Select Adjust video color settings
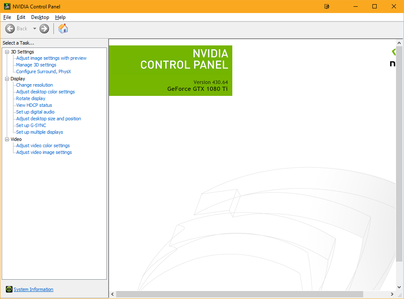Viewport: 404px width, 299px height. [x=43, y=146]
